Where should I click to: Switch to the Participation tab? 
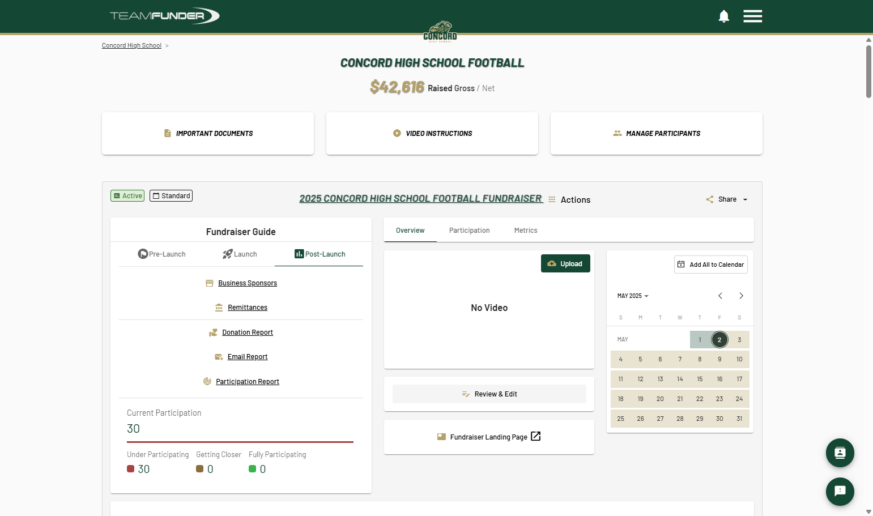pos(469,231)
